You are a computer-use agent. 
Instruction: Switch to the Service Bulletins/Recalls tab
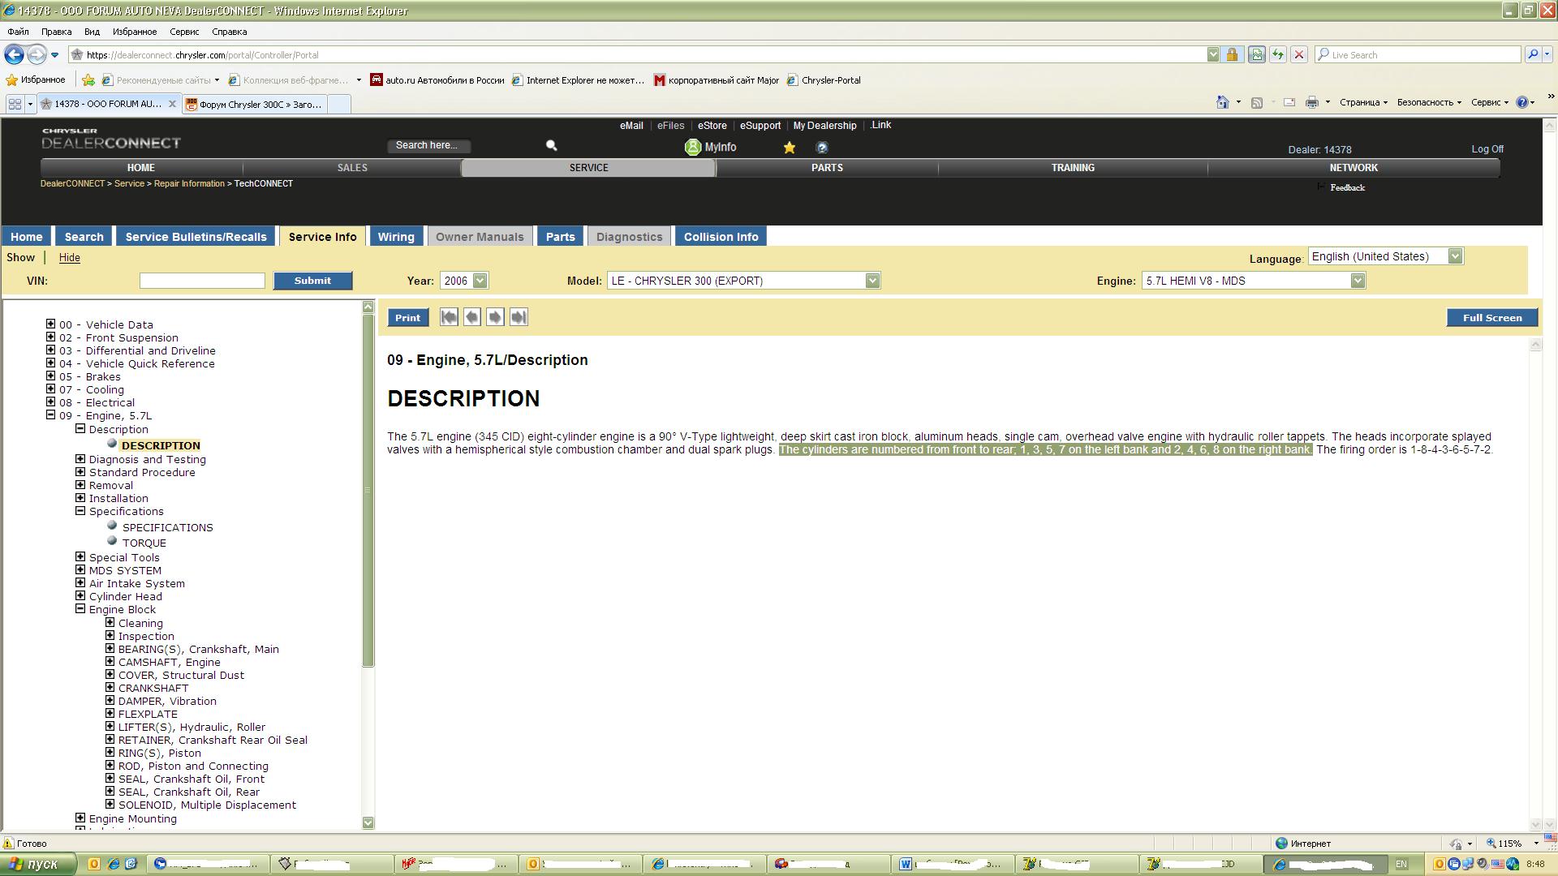(x=196, y=236)
